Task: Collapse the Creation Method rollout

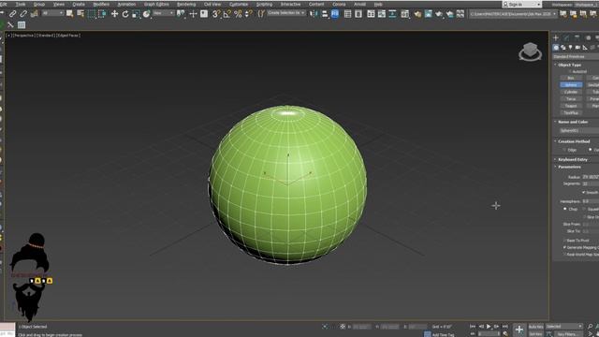Action: tap(574, 141)
